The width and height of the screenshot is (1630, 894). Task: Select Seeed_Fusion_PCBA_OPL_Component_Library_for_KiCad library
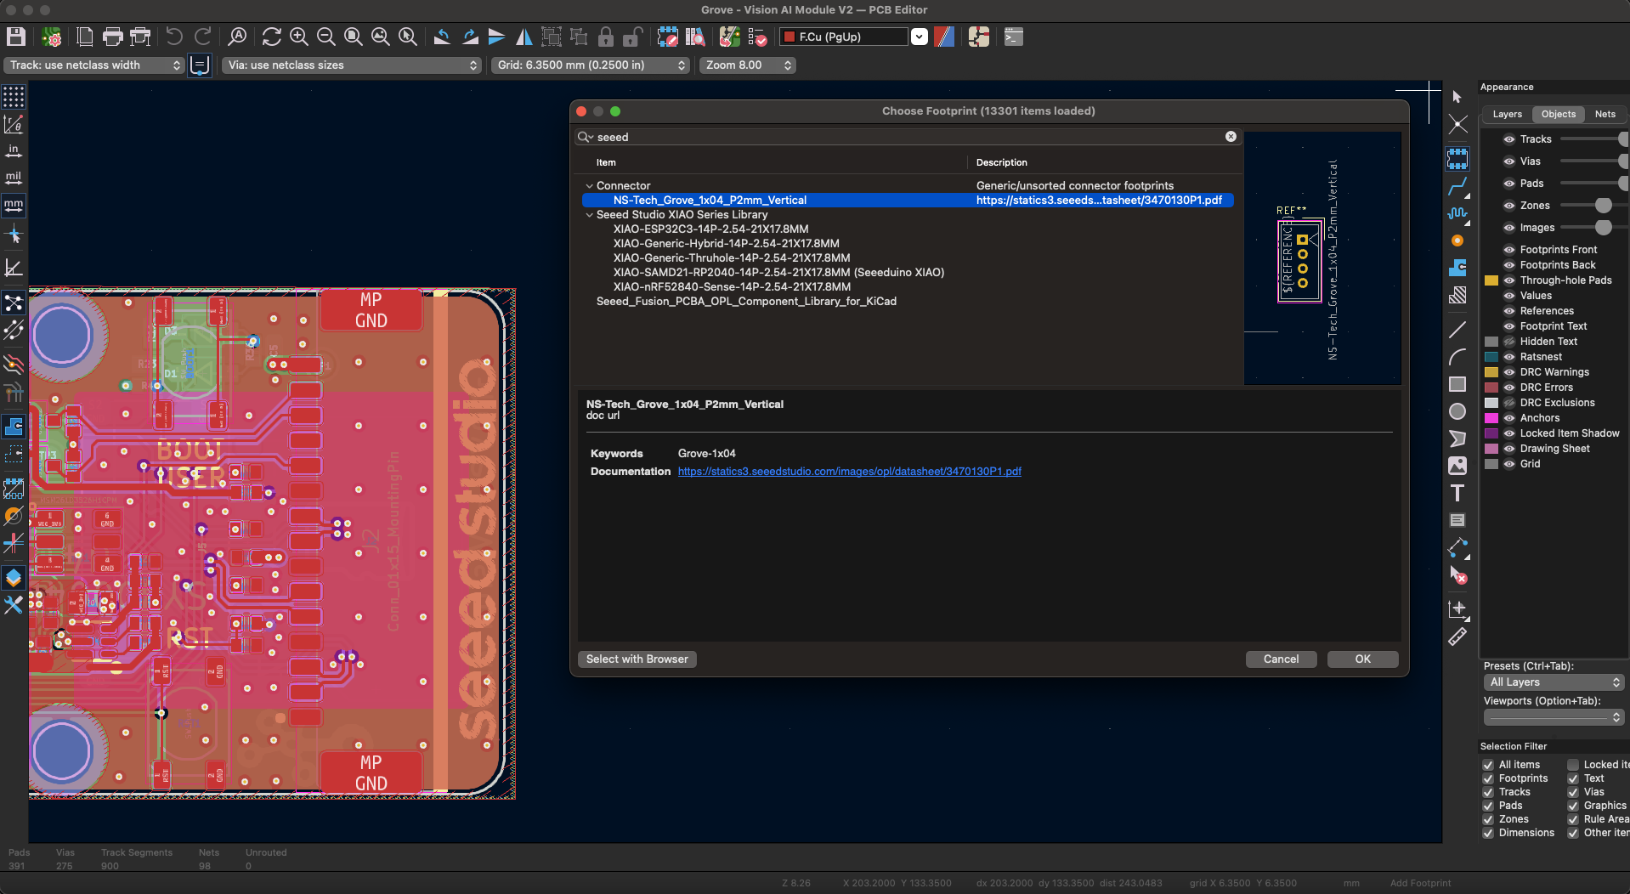pos(746,302)
